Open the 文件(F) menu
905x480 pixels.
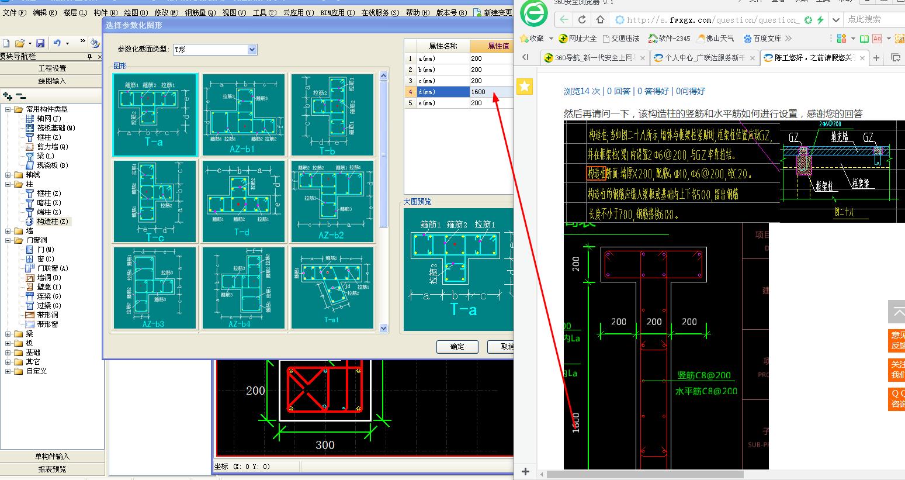[15, 12]
